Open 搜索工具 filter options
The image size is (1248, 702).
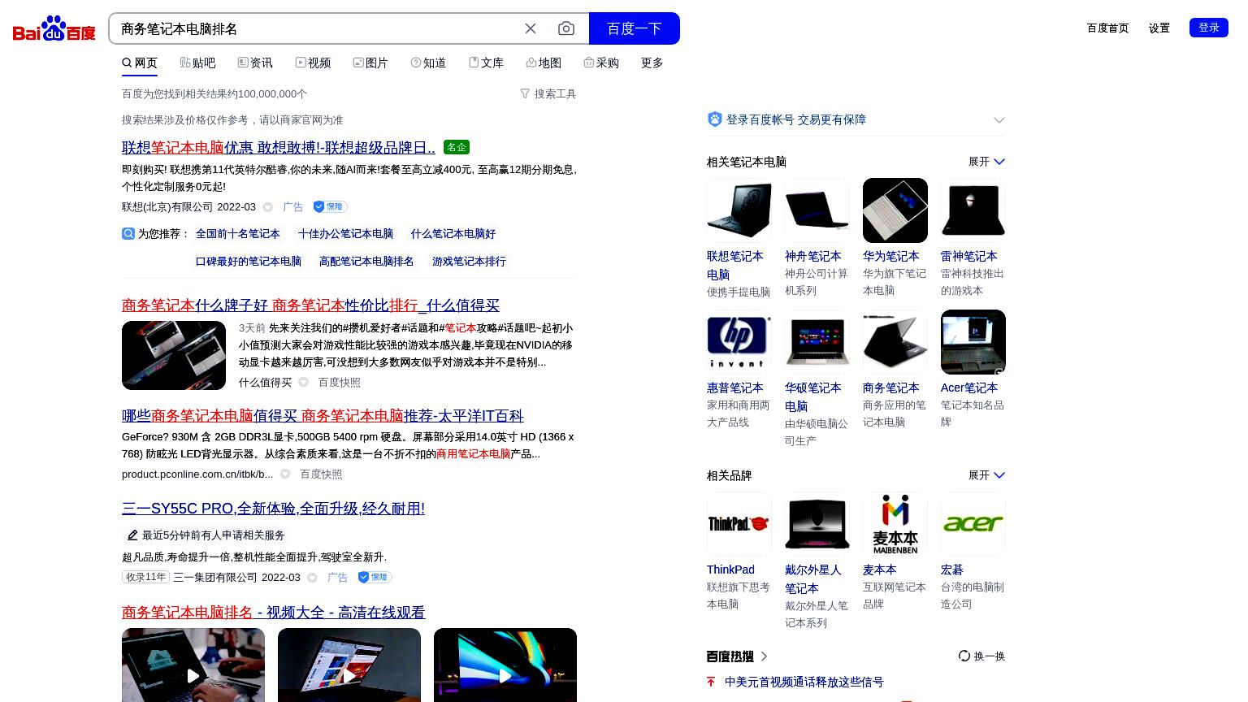click(548, 93)
